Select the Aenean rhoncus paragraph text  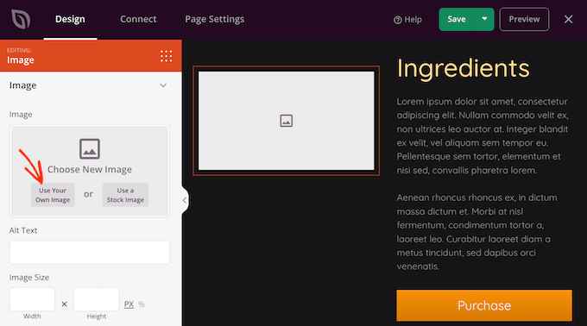pyautogui.click(x=477, y=232)
